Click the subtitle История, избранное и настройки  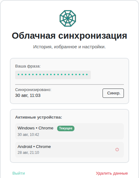pos(69,47)
